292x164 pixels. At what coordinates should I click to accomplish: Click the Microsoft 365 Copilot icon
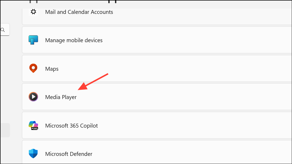[x=33, y=125]
